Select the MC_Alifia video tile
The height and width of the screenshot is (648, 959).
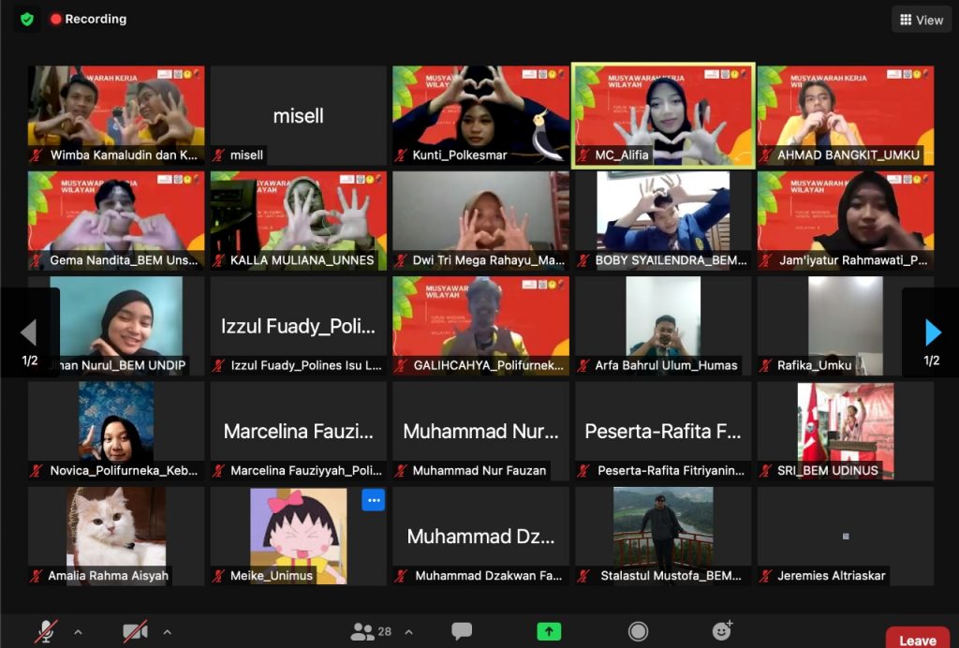point(663,116)
